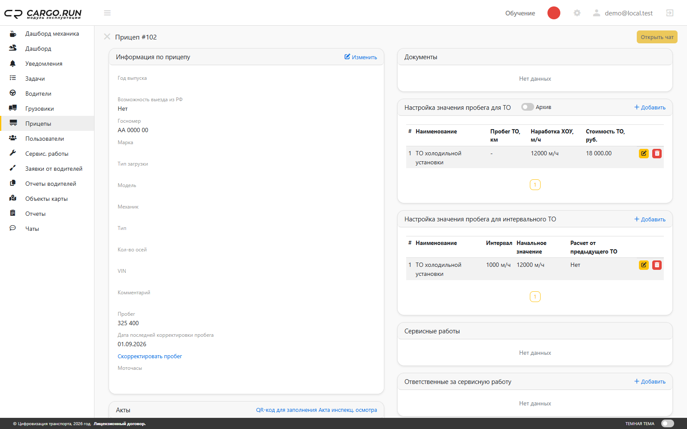
Task: Click the Отчеты document icon
Action: [x=13, y=213]
